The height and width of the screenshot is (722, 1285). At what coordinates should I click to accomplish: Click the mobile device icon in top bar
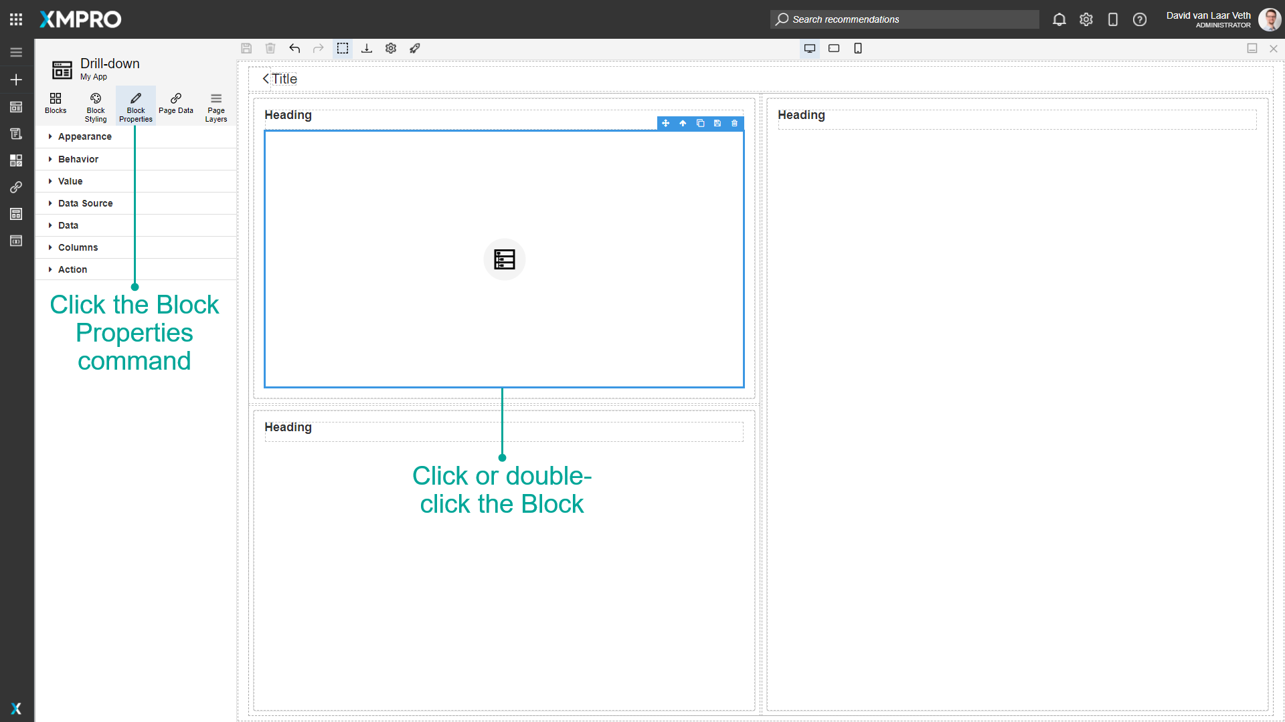coord(1113,19)
